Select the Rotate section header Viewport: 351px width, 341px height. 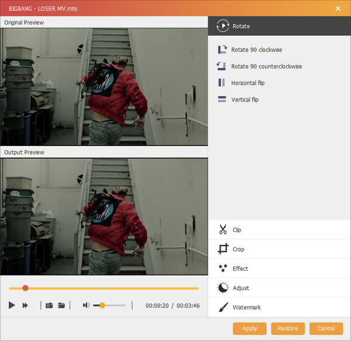click(280, 26)
